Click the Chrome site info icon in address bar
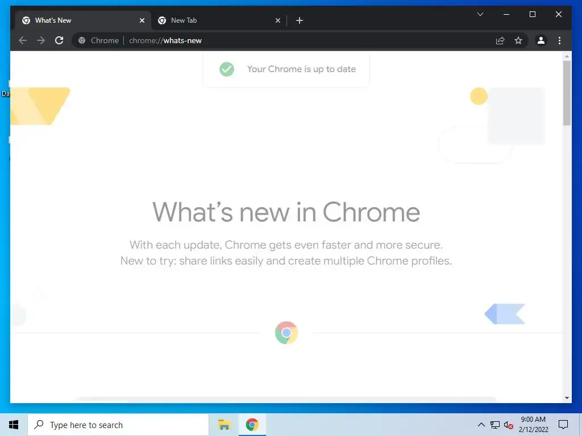This screenshot has width=582, height=436. pyautogui.click(x=82, y=40)
